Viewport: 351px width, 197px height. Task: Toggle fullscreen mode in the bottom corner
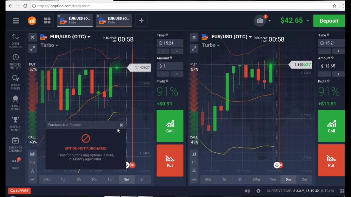point(342,191)
